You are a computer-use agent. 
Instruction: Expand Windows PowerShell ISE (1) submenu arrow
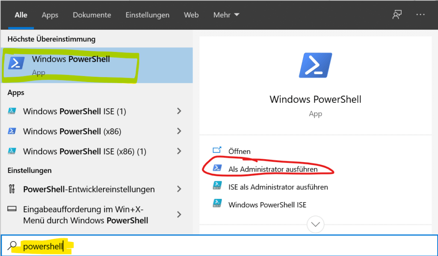point(179,111)
